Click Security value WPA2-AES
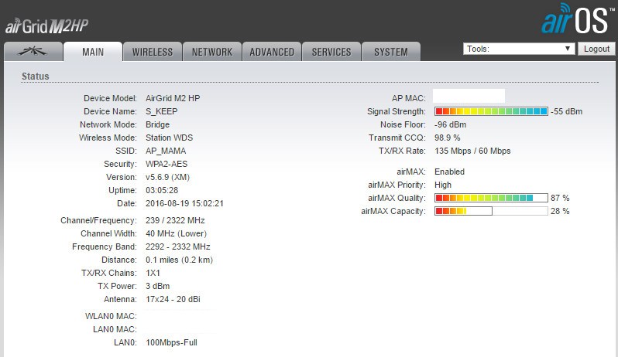 167,164
